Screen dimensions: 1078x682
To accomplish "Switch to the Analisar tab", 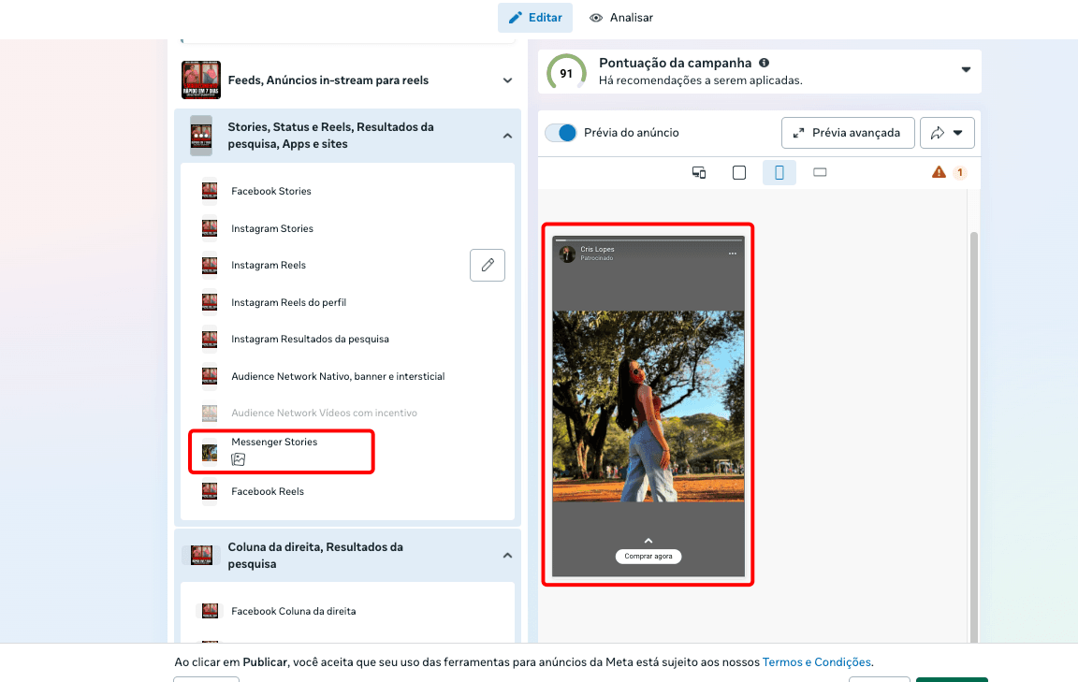I will [x=620, y=17].
